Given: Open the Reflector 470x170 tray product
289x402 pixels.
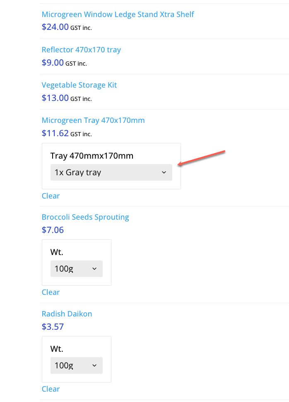Looking at the screenshot, I should pyautogui.click(x=81, y=50).
